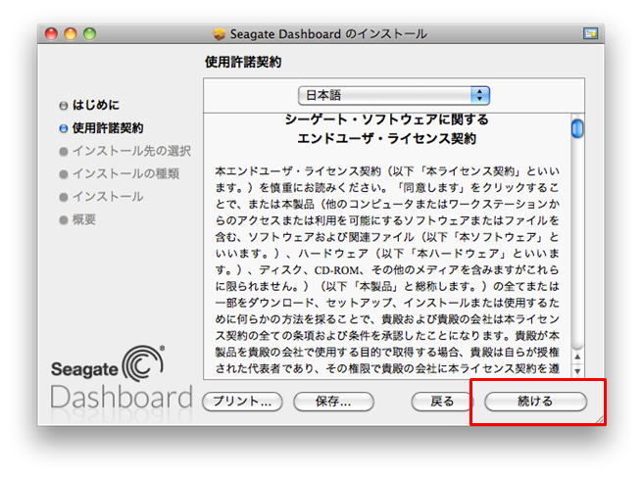
Task: Click the green zoom window button
Action: coord(89,33)
